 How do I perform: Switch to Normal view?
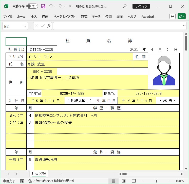[x=113, y=181]
